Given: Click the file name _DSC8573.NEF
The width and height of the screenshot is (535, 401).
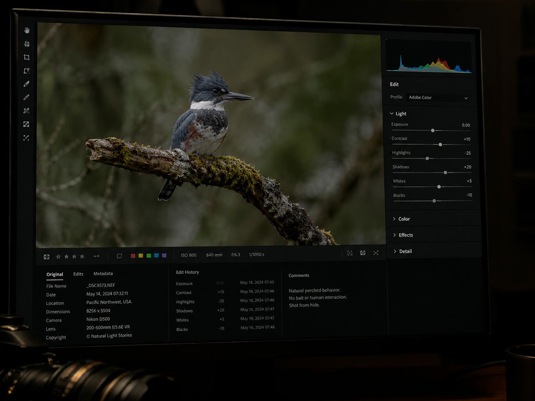Looking at the screenshot, I should pyautogui.click(x=101, y=285).
